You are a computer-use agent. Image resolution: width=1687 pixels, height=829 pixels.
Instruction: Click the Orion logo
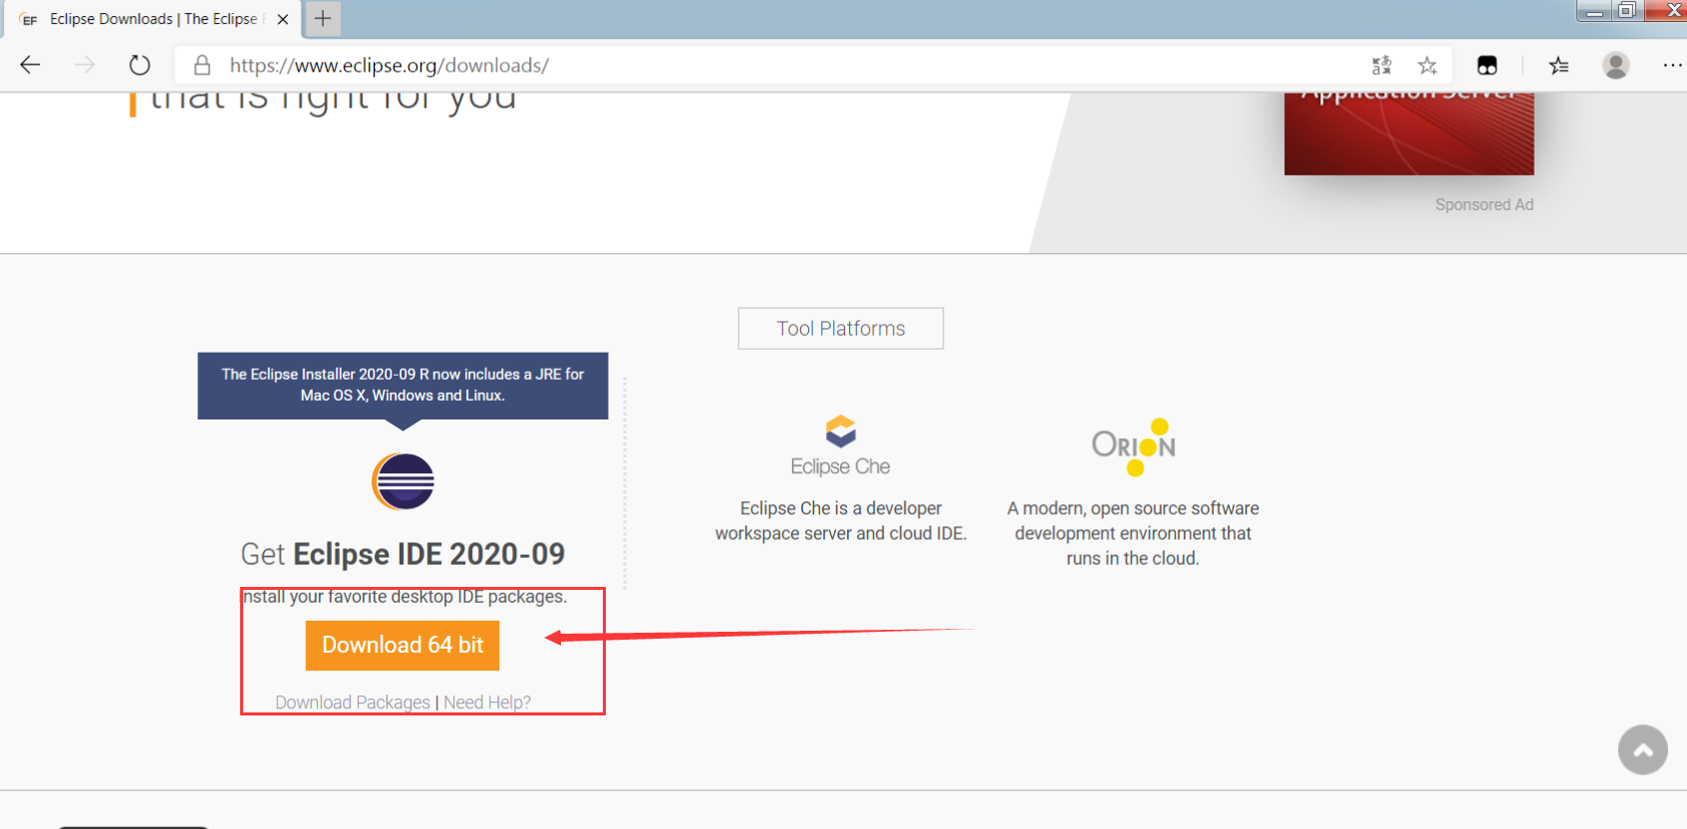[1134, 446]
